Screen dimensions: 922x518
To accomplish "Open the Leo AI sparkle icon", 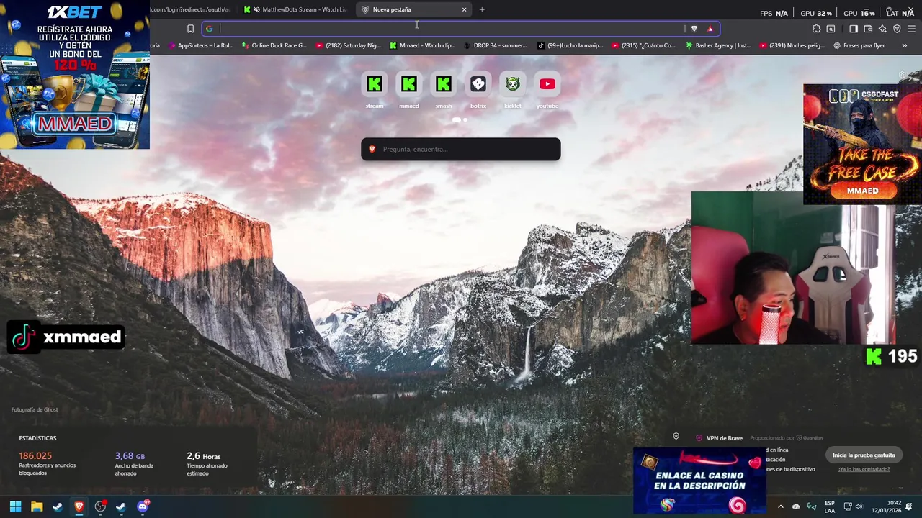I will pos(882,29).
